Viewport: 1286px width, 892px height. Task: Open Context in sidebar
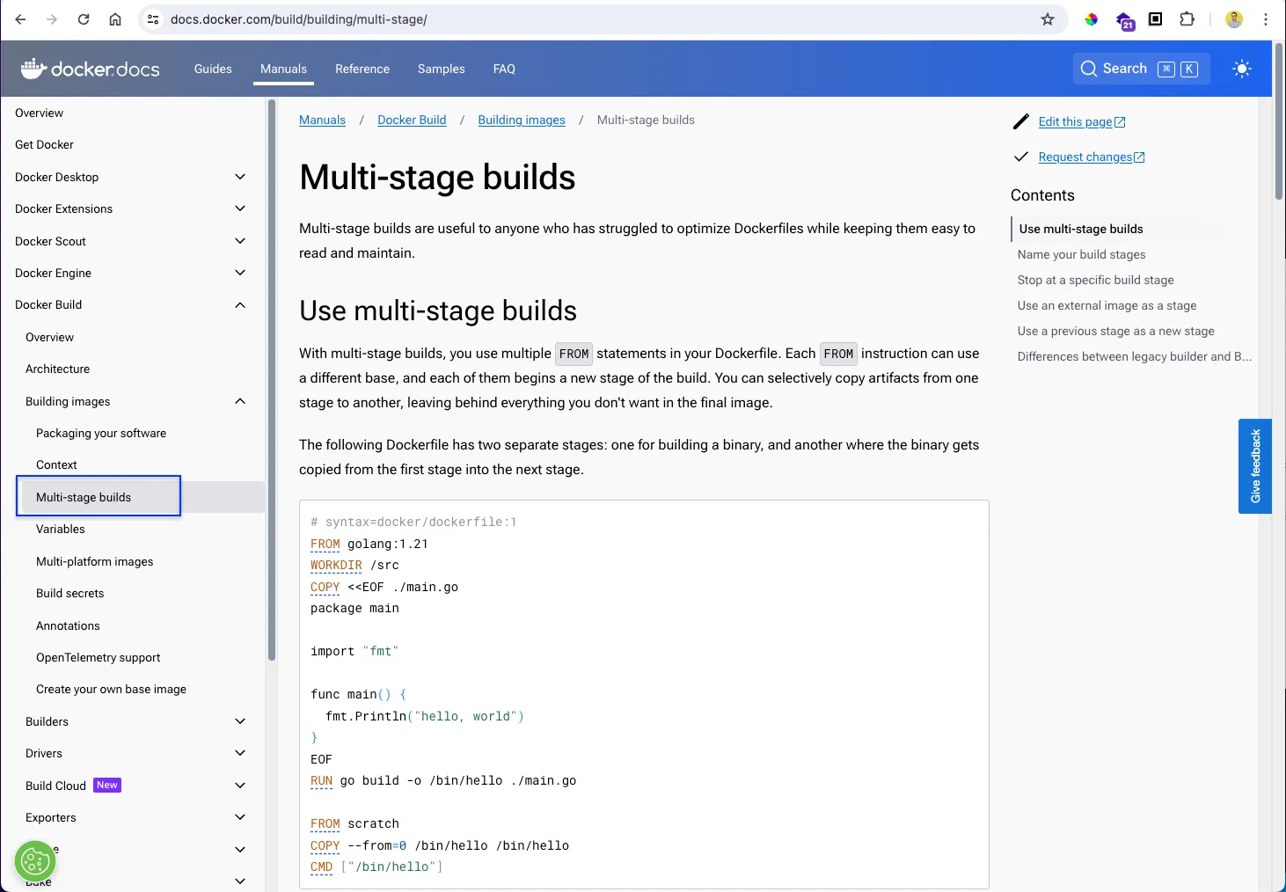tap(56, 464)
